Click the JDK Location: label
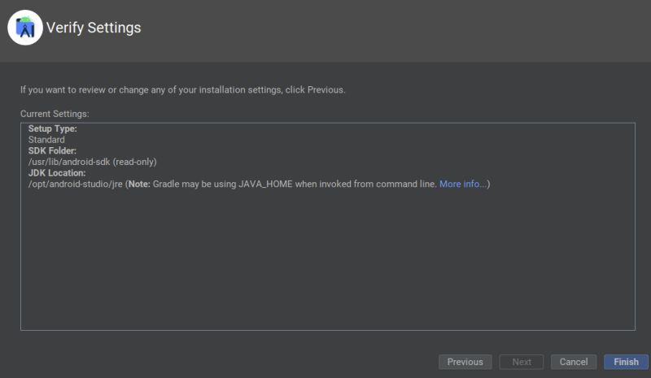This screenshot has width=651, height=378. 57,173
